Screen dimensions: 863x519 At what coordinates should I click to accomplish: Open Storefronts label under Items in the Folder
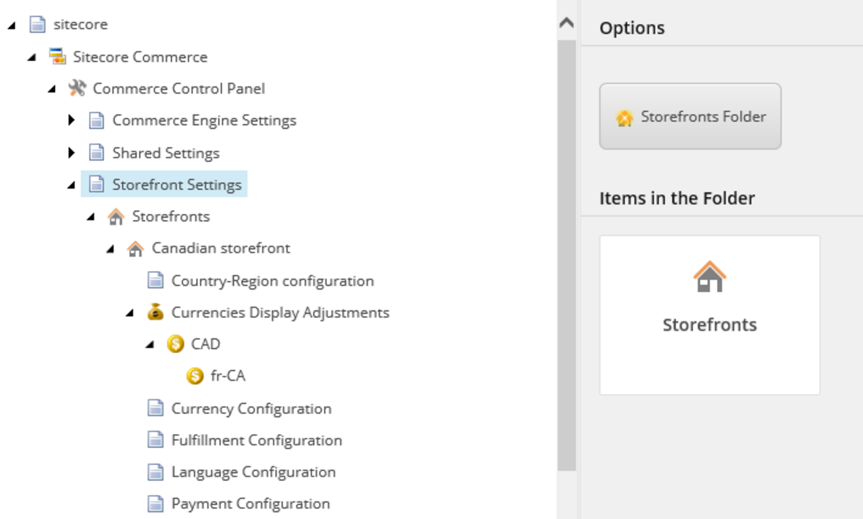[x=709, y=324]
